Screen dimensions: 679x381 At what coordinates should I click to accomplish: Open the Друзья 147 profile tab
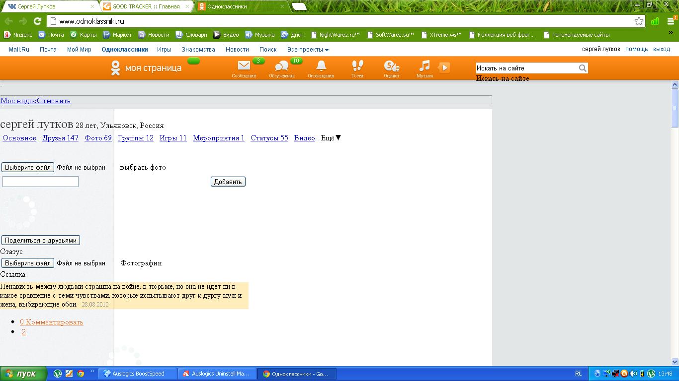pos(60,138)
